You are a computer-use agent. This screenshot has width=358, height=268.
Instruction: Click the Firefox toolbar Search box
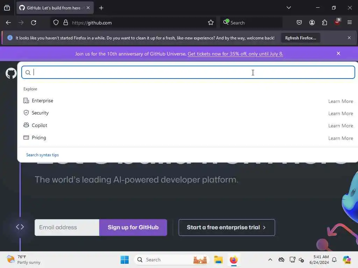(251, 23)
